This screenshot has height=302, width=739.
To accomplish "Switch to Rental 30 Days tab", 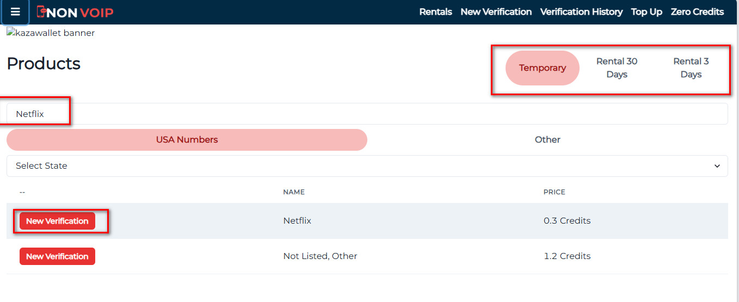I will click(617, 68).
